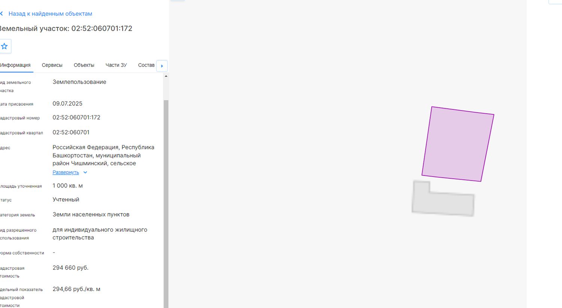Open the Части ЗУ tab

coord(116,65)
